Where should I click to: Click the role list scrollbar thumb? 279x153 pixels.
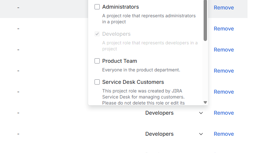pos(205,21)
